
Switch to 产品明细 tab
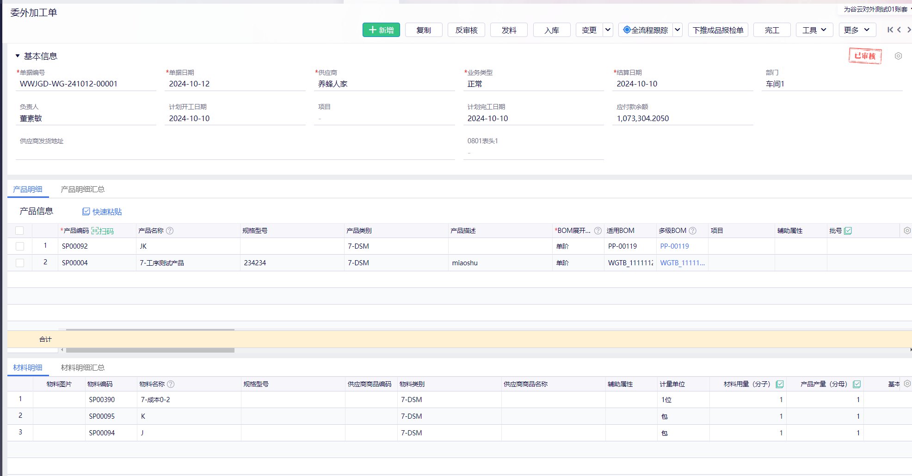(28, 189)
